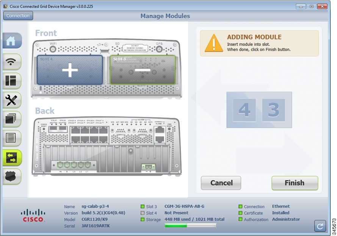Minimize the Device Manager window
Viewport: 337px width, 236px height.
pos(301,6)
